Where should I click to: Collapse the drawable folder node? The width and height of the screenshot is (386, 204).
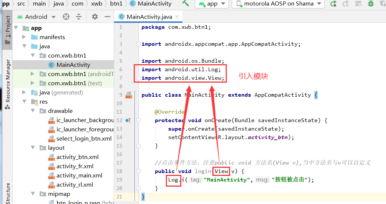(x=33, y=111)
